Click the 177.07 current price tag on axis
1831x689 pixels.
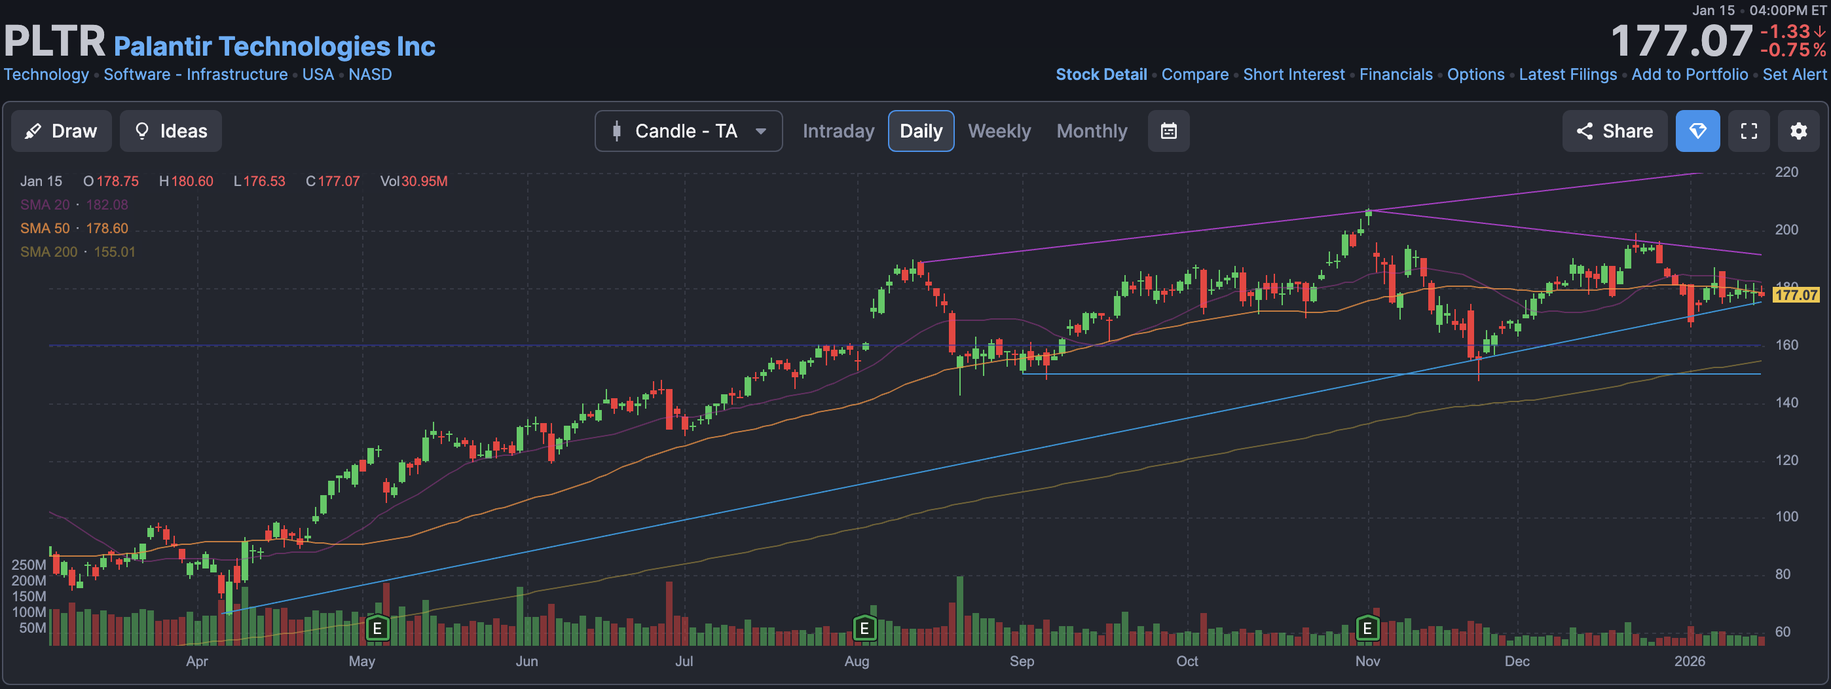pyautogui.click(x=1796, y=294)
